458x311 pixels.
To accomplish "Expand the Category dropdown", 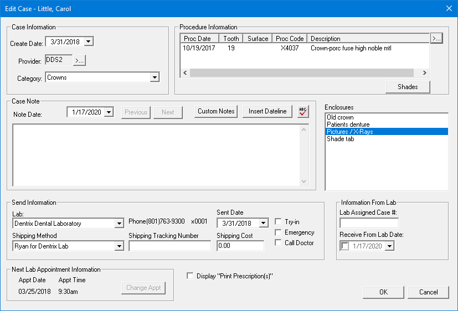I will click(x=155, y=78).
